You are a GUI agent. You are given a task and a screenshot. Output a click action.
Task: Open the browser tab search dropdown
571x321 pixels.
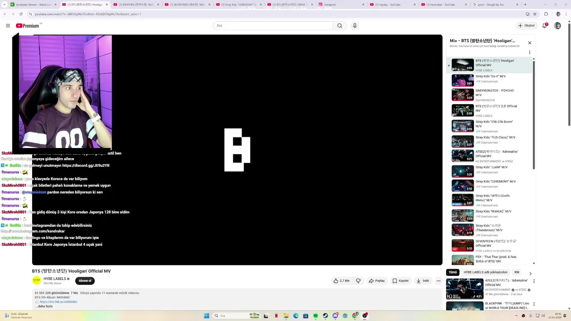coord(5,4)
